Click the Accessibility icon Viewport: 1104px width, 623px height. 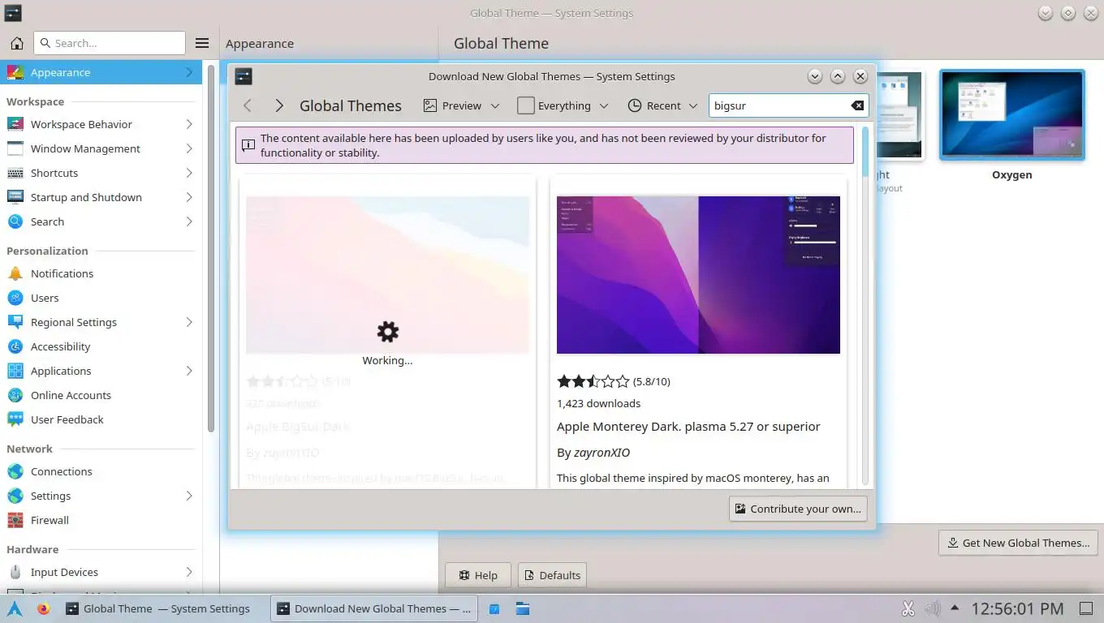point(15,346)
